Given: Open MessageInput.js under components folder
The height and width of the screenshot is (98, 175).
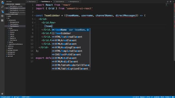Looking at the screenshot, I should point(15,22).
